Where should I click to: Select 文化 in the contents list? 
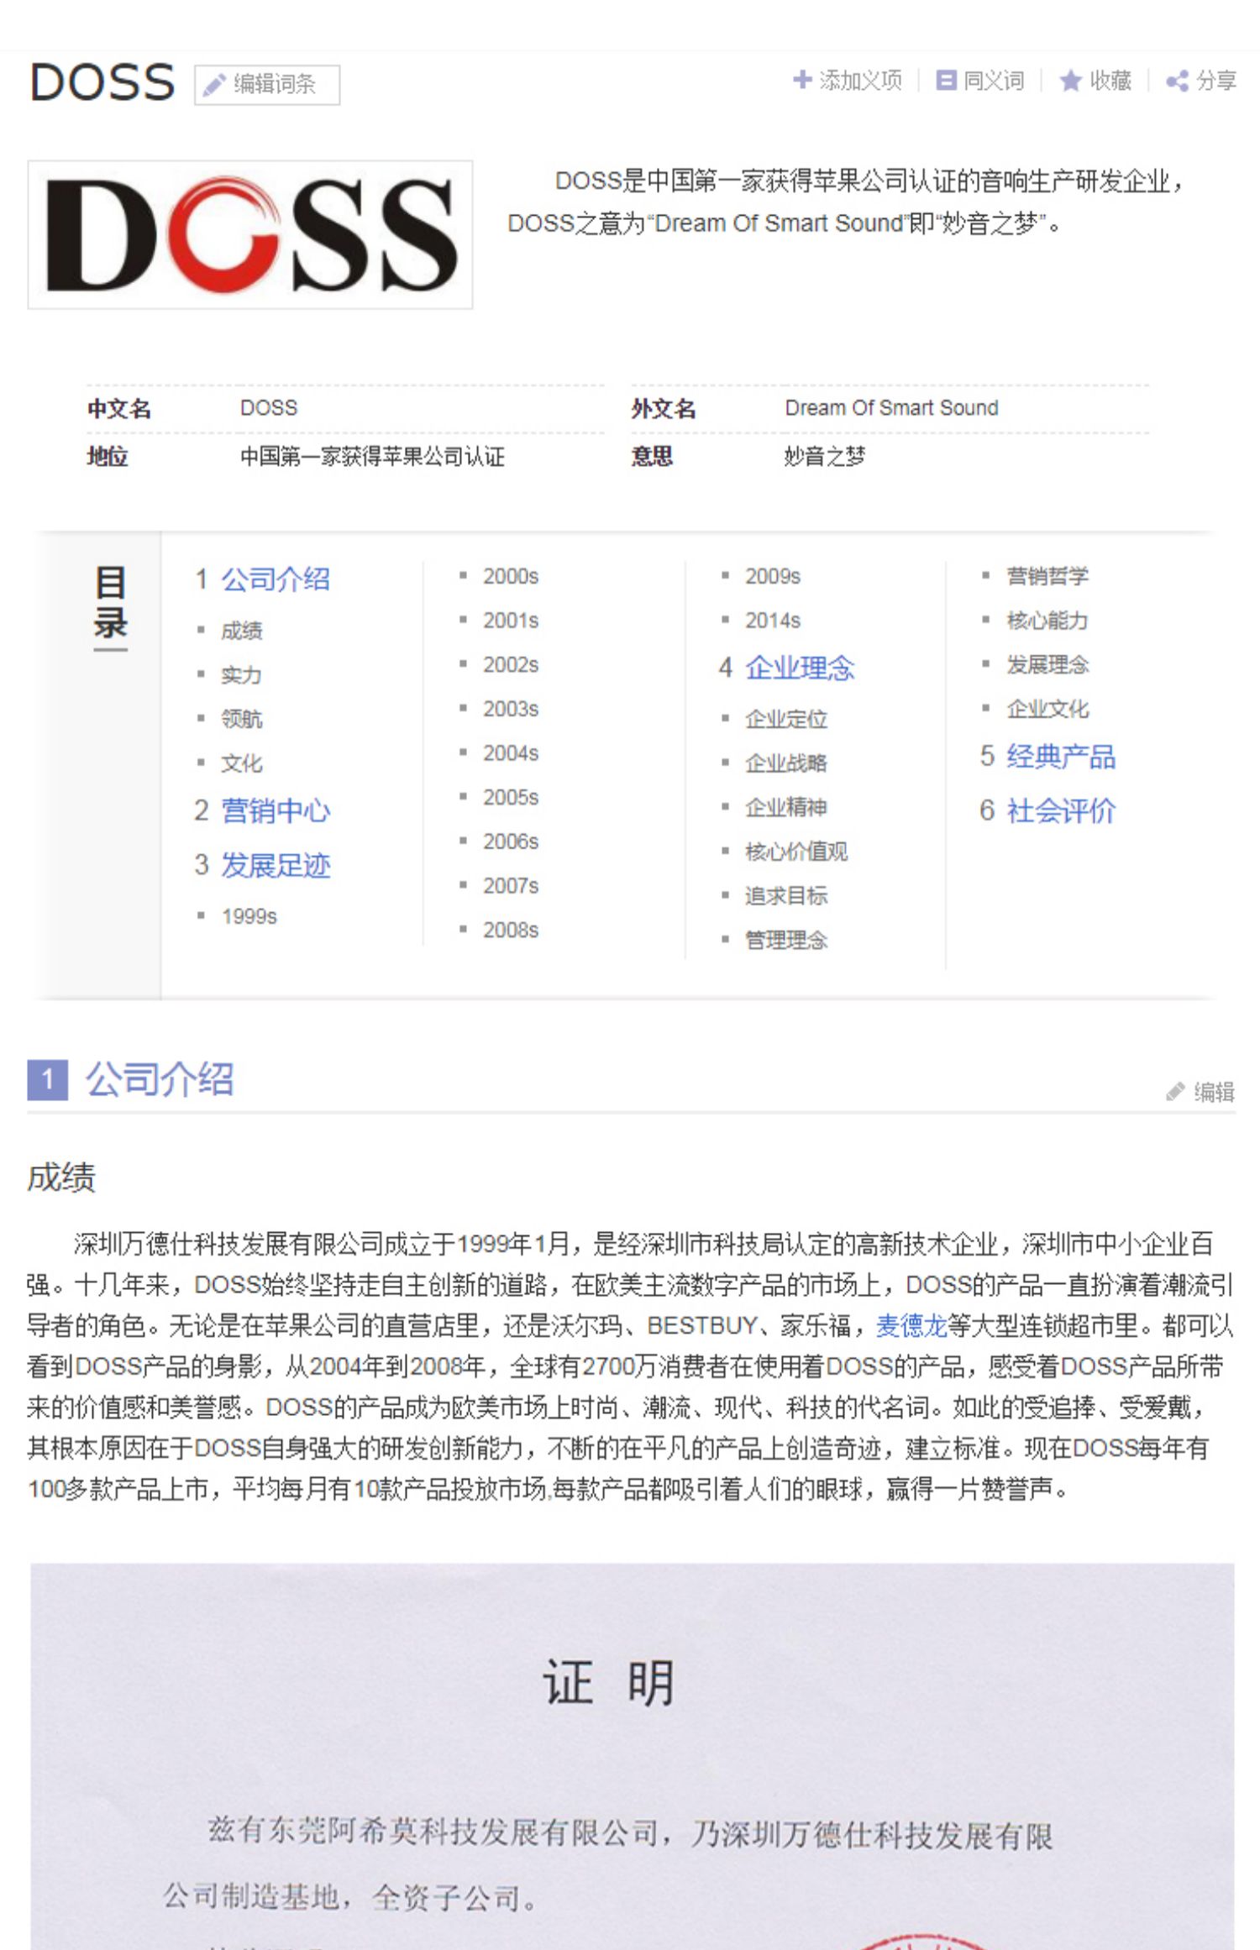241,763
